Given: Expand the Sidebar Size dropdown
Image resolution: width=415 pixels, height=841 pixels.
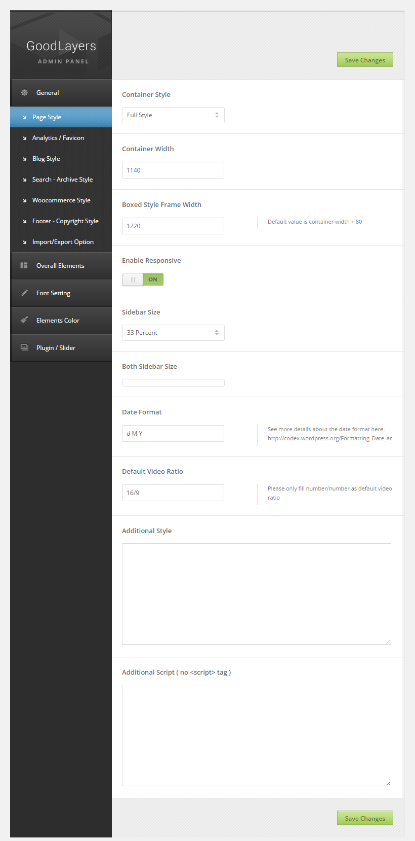Looking at the screenshot, I should point(173,333).
